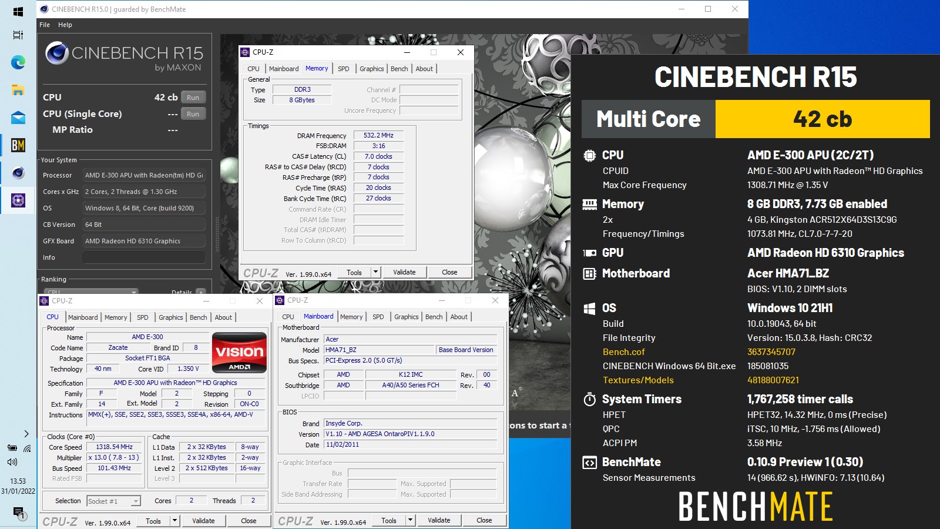Click the GPU icon in BenchMate panel
The height and width of the screenshot is (529, 940).
pyautogui.click(x=589, y=253)
